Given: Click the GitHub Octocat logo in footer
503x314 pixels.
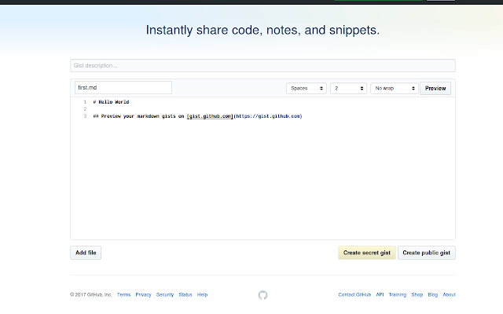Looking at the screenshot, I should pyautogui.click(x=263, y=295).
